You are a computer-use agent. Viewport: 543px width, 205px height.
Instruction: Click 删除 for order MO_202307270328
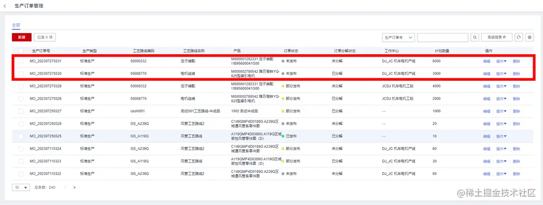pos(516,99)
